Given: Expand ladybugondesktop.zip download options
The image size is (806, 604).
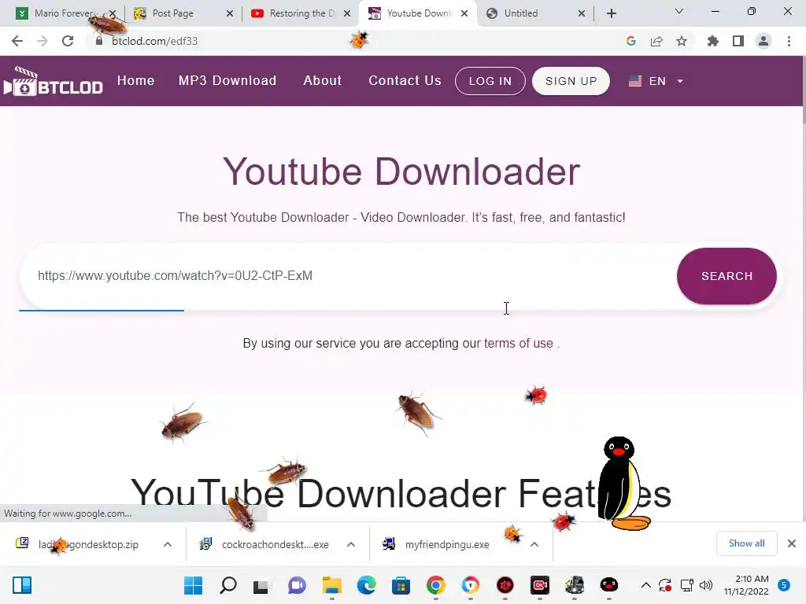Looking at the screenshot, I should [x=168, y=544].
